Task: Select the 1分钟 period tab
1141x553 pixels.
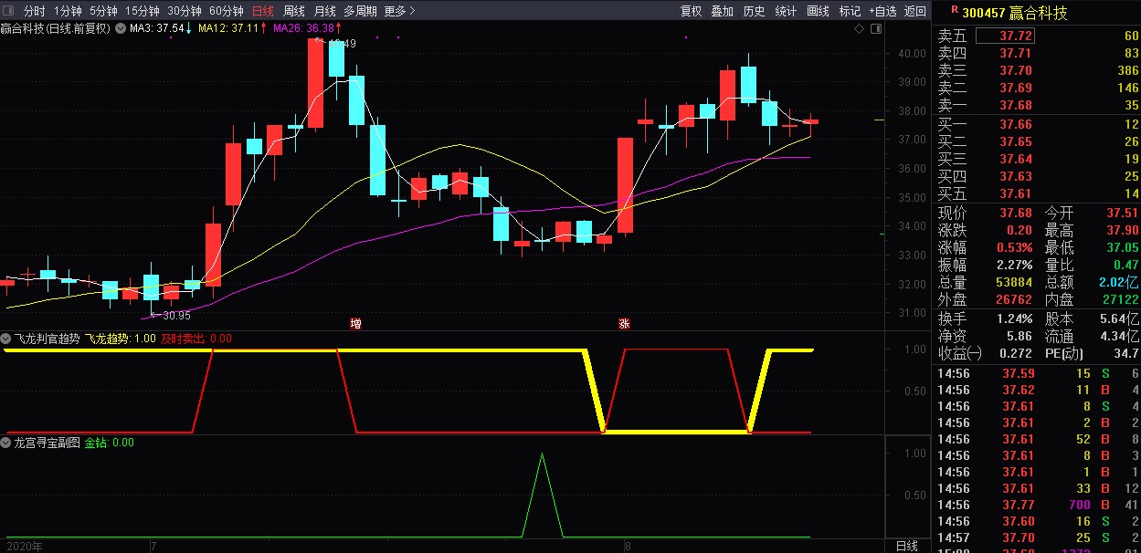Action: pyautogui.click(x=68, y=11)
